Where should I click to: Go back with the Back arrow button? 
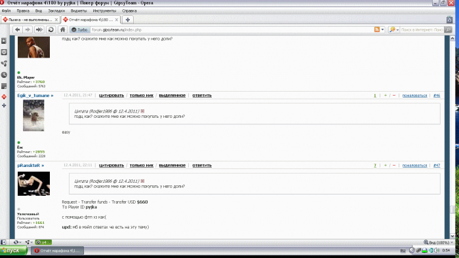pos(17,29)
